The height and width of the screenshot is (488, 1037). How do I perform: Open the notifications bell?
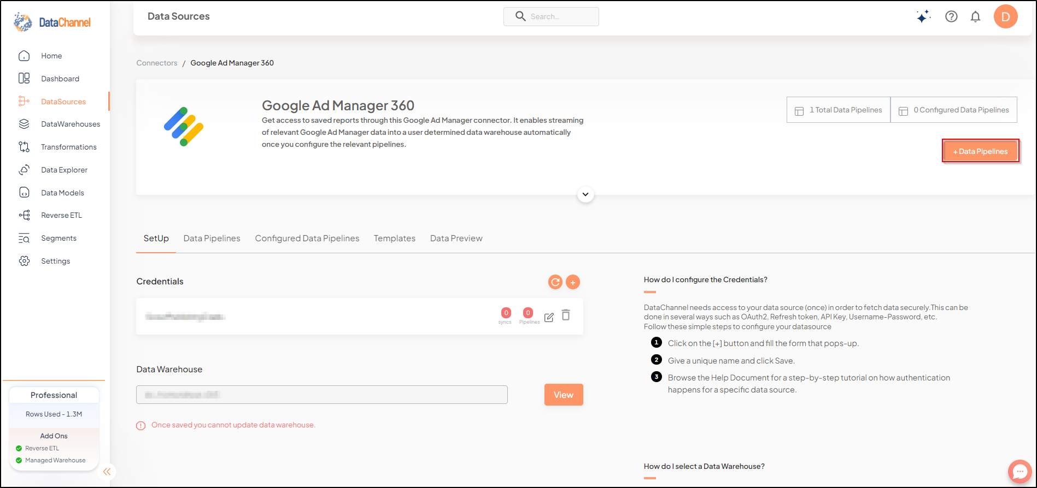click(975, 17)
